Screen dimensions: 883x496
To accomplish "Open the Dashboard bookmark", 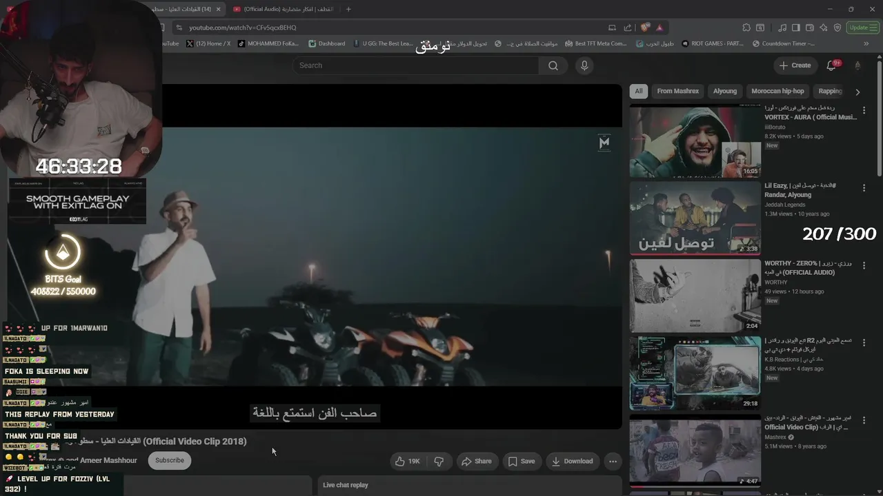I will pyautogui.click(x=327, y=43).
